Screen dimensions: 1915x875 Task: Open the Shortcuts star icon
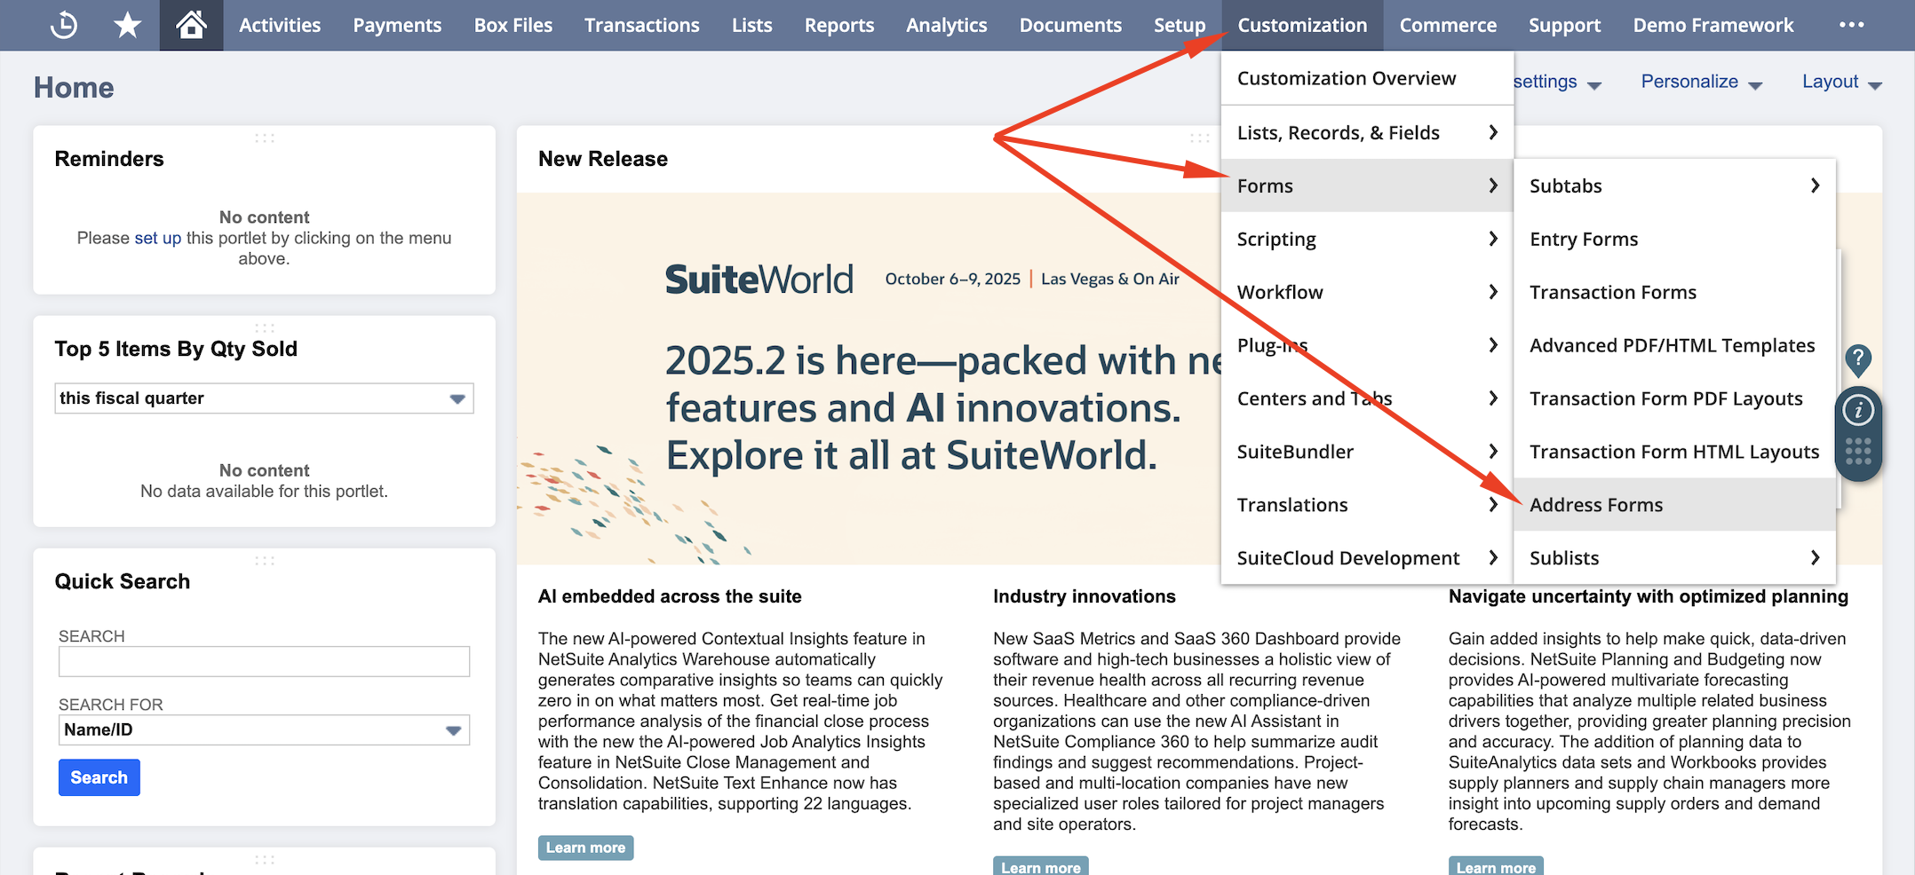(x=128, y=25)
